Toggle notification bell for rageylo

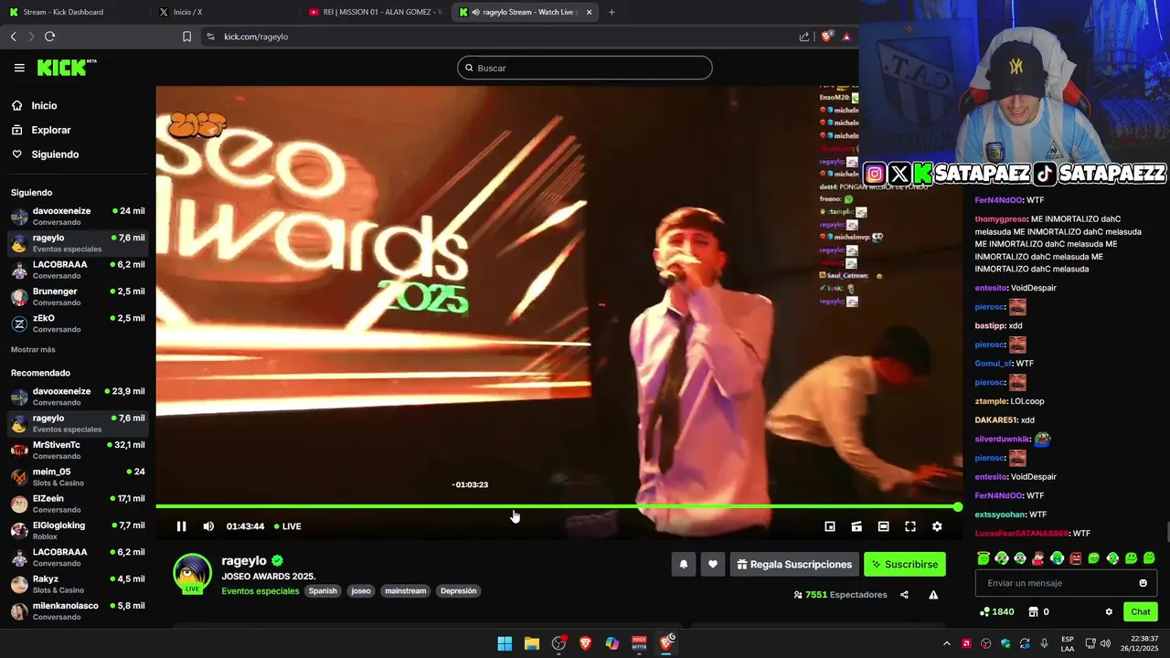click(x=684, y=565)
